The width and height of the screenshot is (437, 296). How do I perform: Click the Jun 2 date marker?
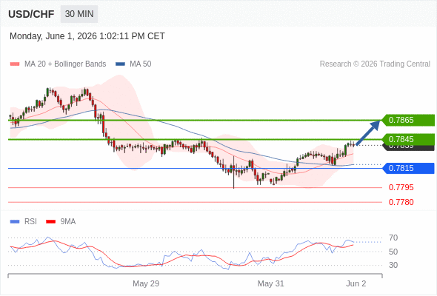pyautogui.click(x=356, y=283)
